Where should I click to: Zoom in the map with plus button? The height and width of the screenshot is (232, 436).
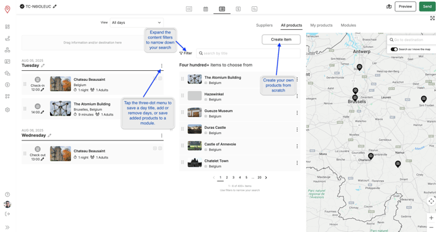(x=432, y=218)
